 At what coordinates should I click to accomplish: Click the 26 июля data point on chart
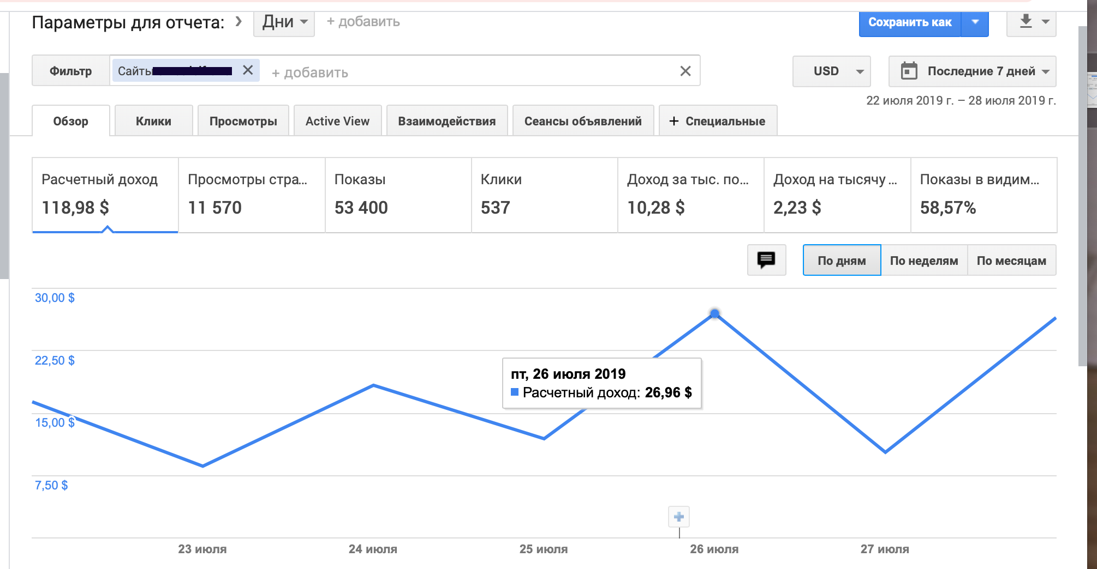pos(714,313)
